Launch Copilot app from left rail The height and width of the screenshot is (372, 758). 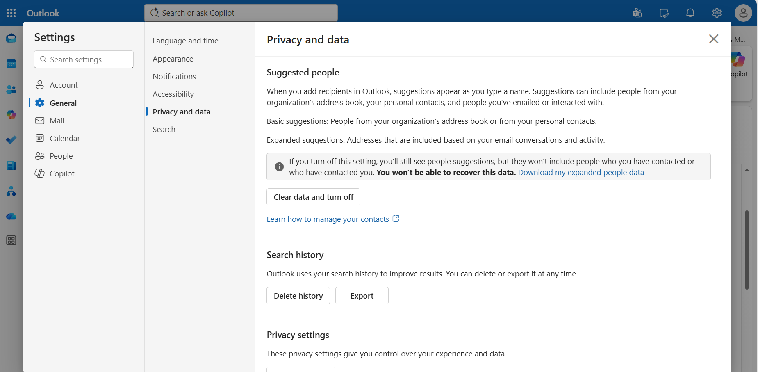tap(11, 115)
